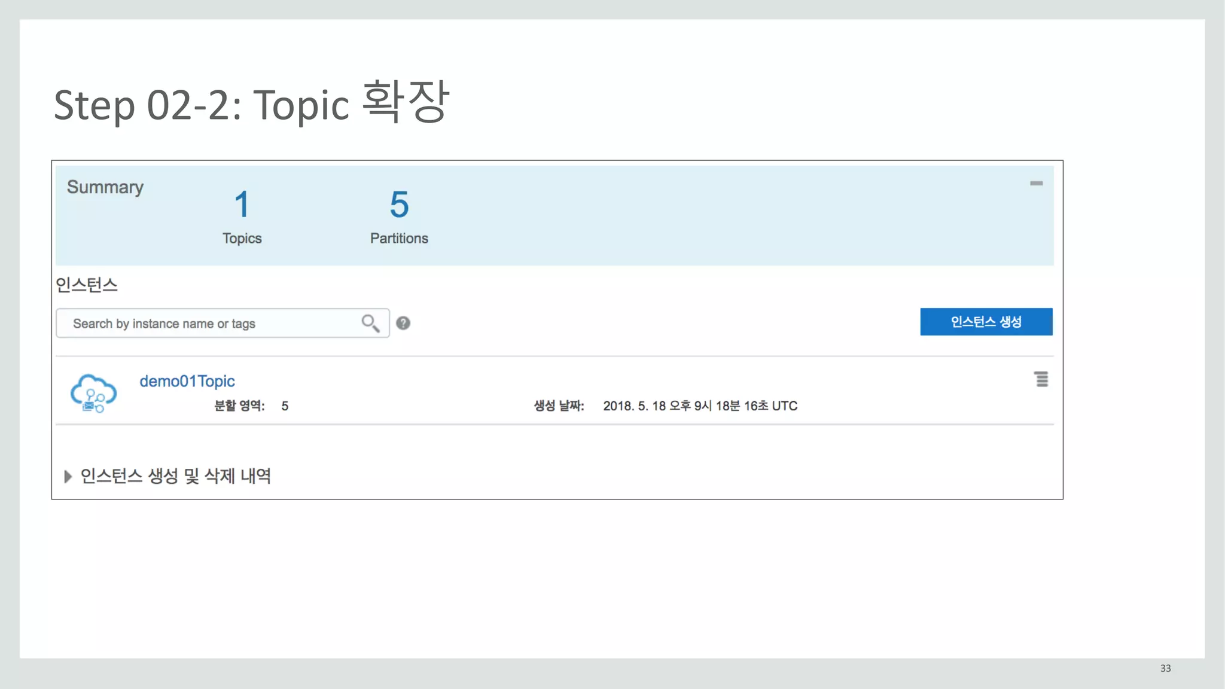Collapse the Summary panel with minus icon
Image resolution: width=1225 pixels, height=689 pixels.
click(x=1036, y=183)
